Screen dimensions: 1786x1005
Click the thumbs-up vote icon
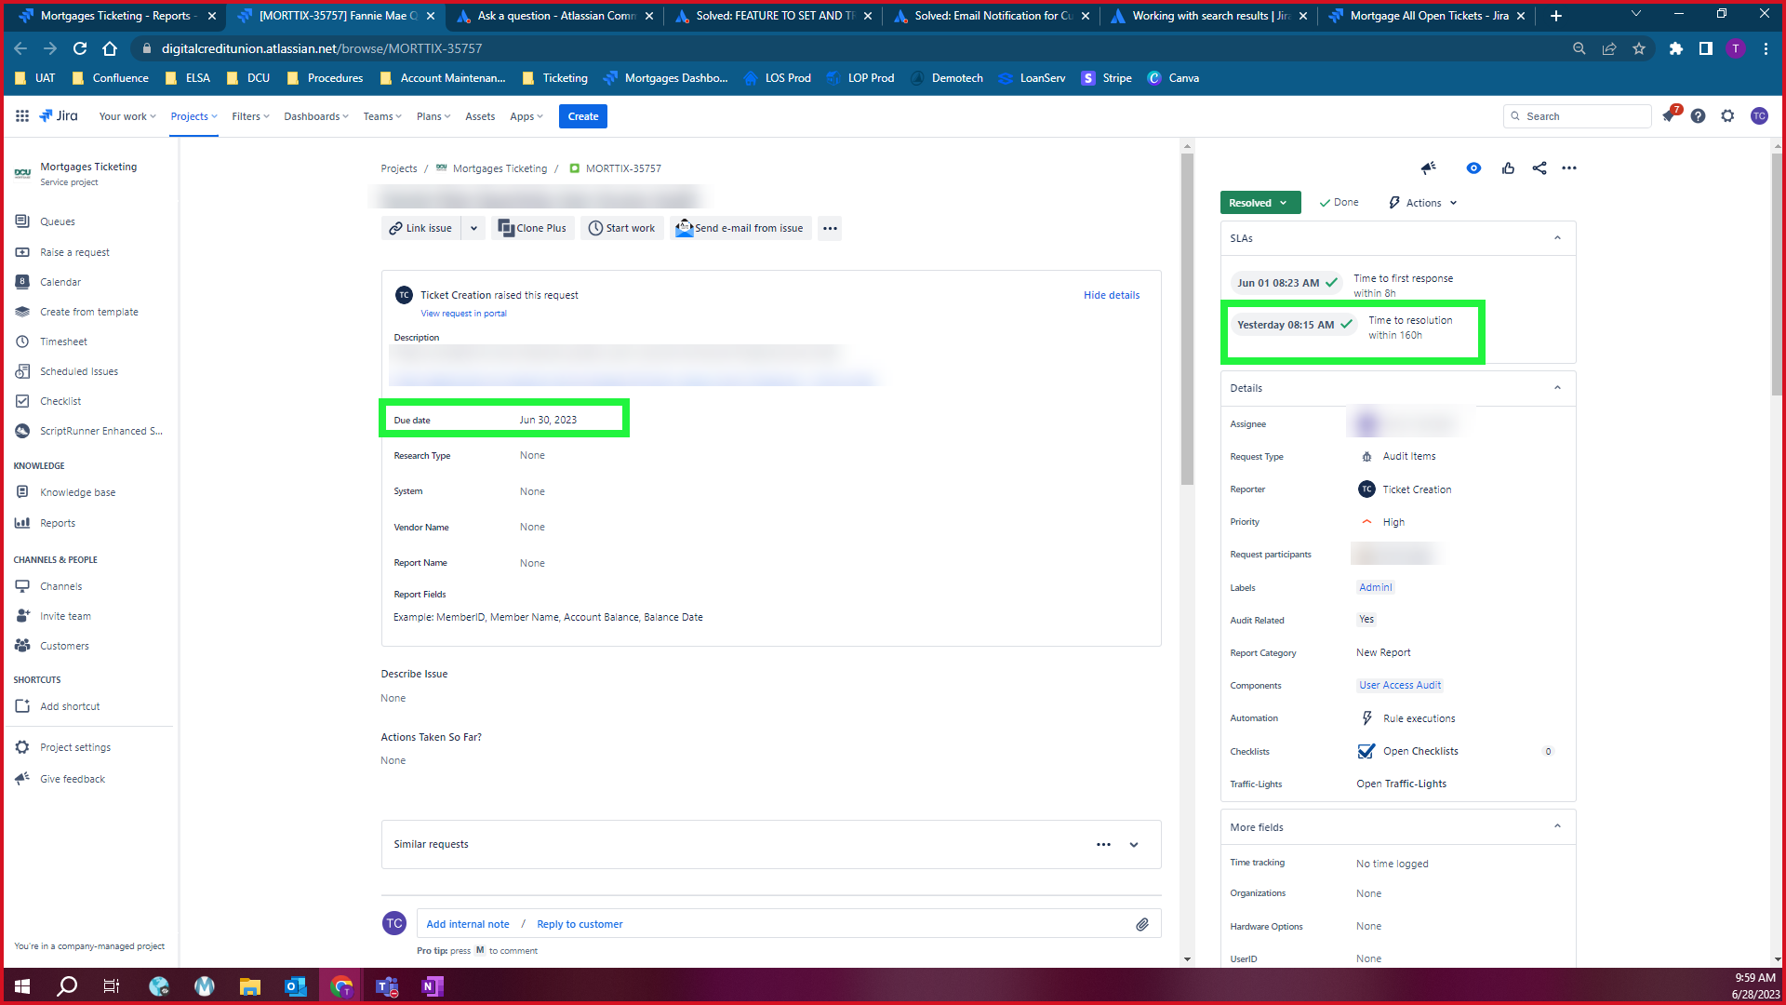coord(1508,168)
